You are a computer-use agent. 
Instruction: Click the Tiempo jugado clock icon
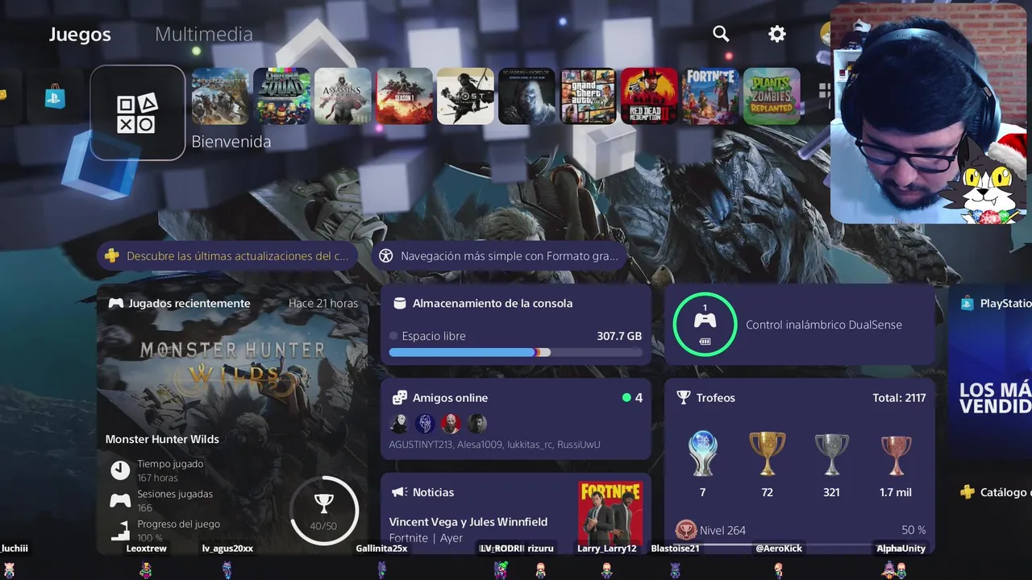[120, 470]
